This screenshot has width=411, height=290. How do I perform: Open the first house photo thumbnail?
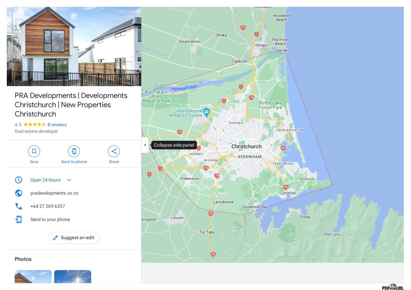(x=33, y=276)
